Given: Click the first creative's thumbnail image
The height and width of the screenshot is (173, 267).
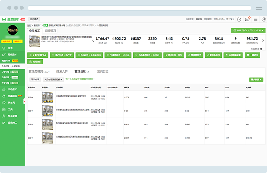Looking at the screenshot, I should [47, 98].
